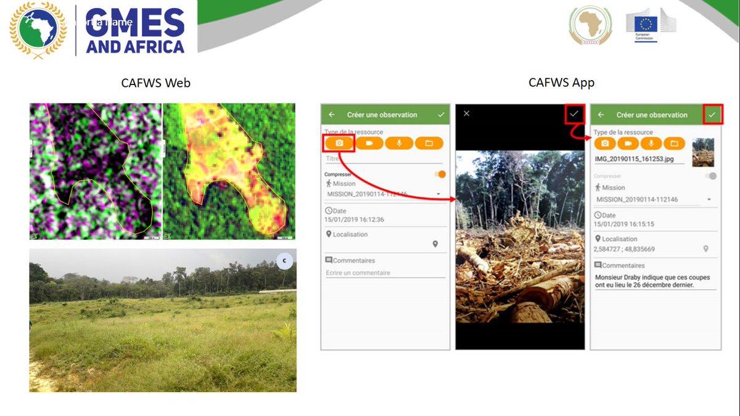
Task: Validate the observation with the top-right checkmark
Action: tap(713, 113)
